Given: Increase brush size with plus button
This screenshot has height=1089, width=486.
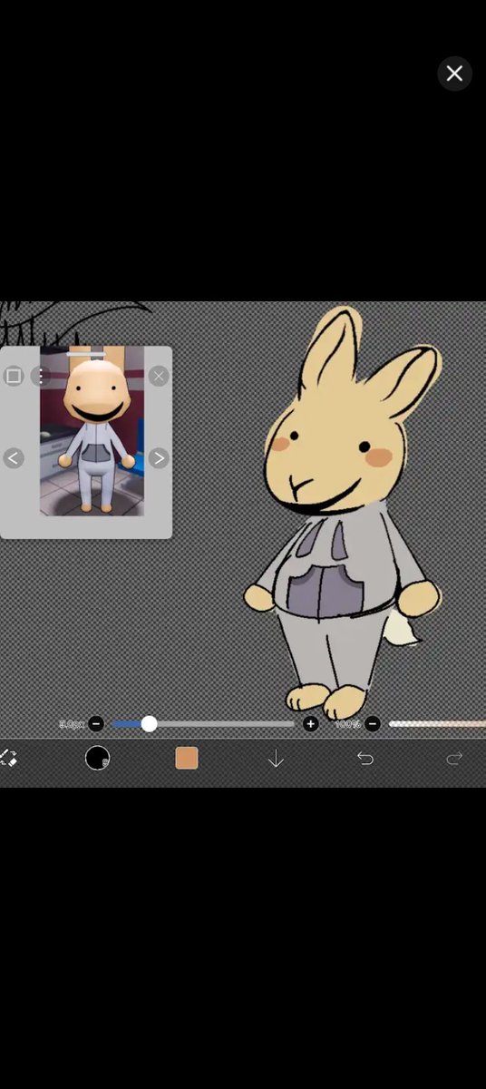Looking at the screenshot, I should (311, 724).
